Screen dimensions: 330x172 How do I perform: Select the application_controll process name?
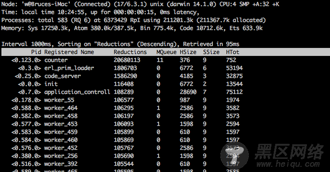[77, 92]
